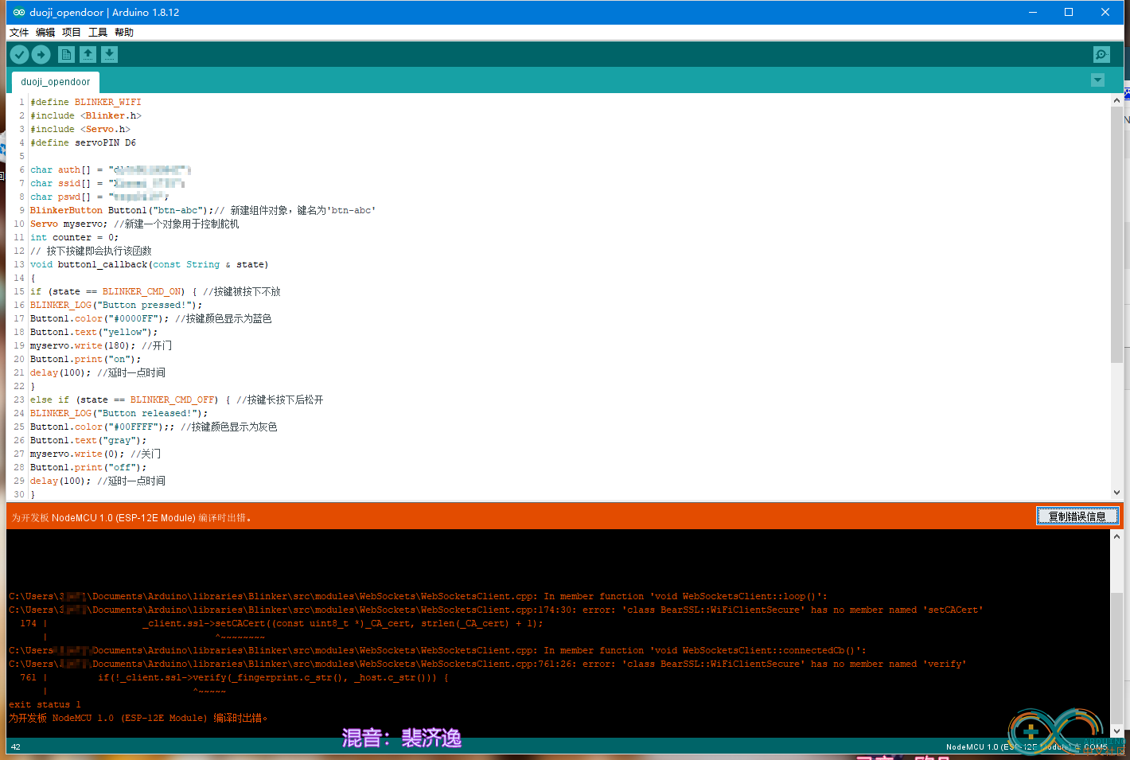1130x760 pixels.
Task: Click the 'myservo.write(0)' line
Action: click(x=95, y=454)
